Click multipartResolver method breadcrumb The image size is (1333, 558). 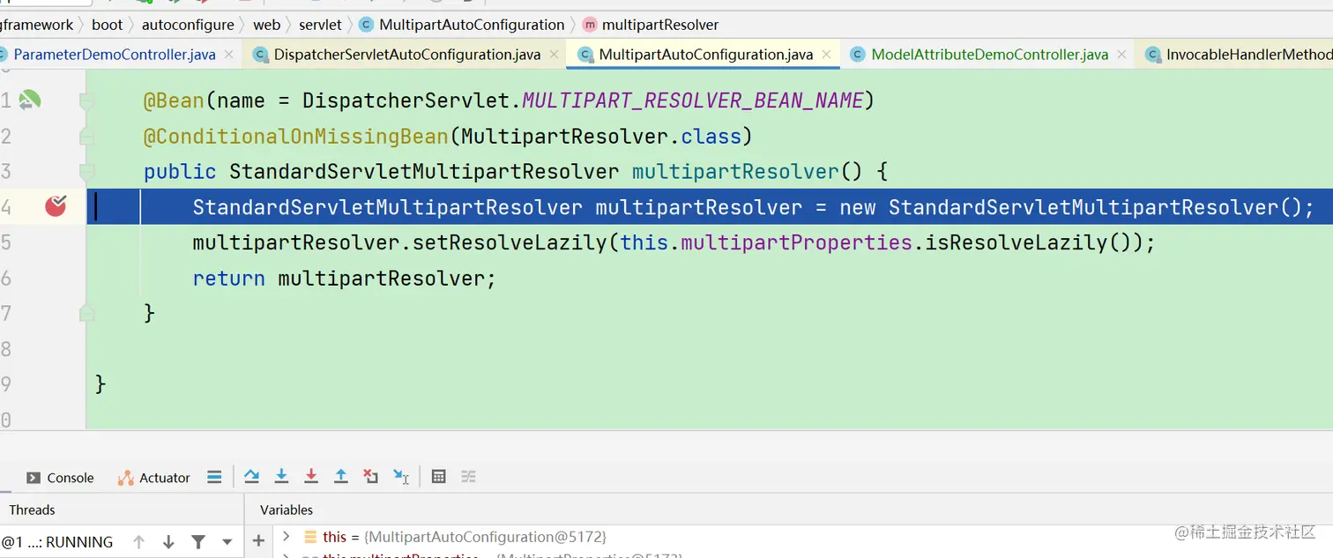click(x=651, y=25)
